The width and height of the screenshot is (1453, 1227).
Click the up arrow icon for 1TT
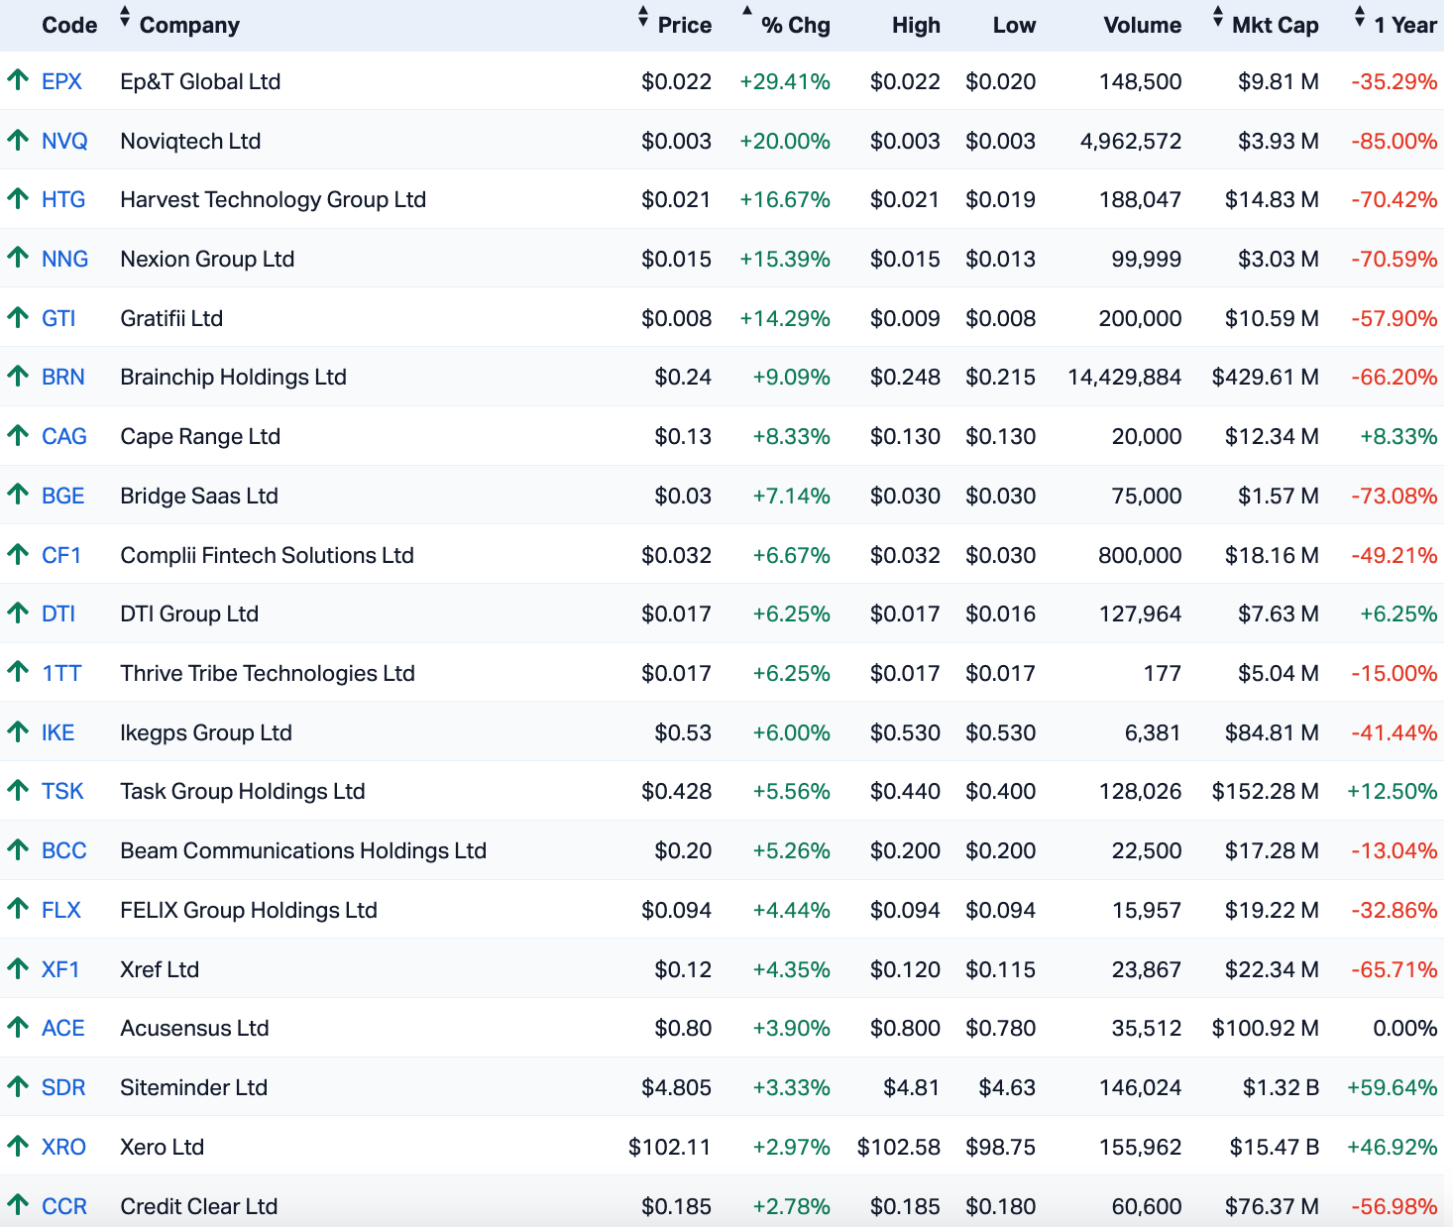pos(18,672)
